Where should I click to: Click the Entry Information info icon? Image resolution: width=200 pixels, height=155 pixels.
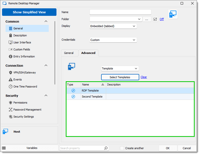coord(11,57)
